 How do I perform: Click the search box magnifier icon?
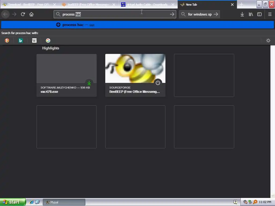(183, 14)
